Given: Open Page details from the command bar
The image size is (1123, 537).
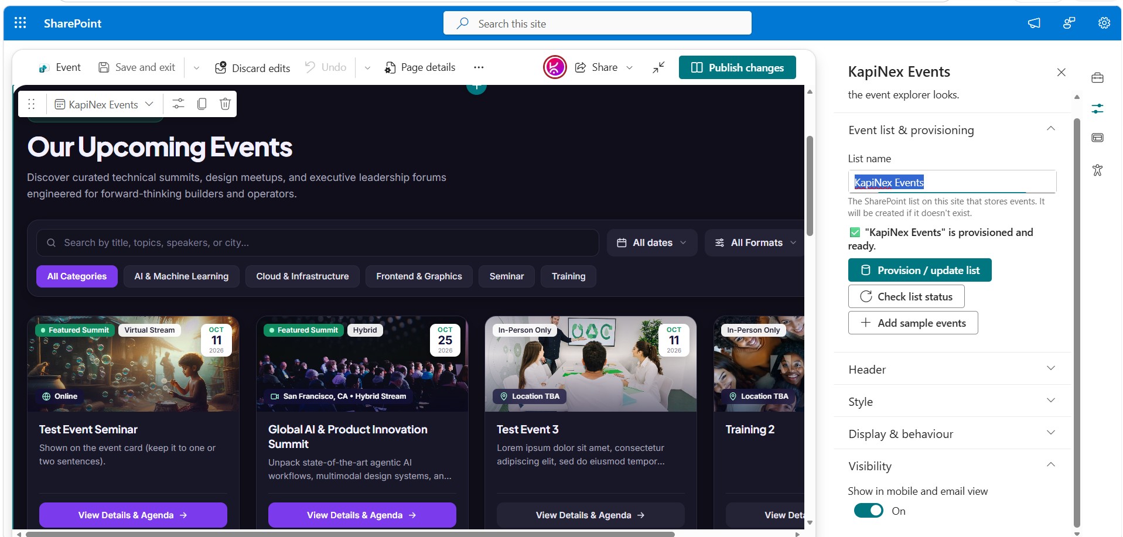Looking at the screenshot, I should pyautogui.click(x=420, y=67).
